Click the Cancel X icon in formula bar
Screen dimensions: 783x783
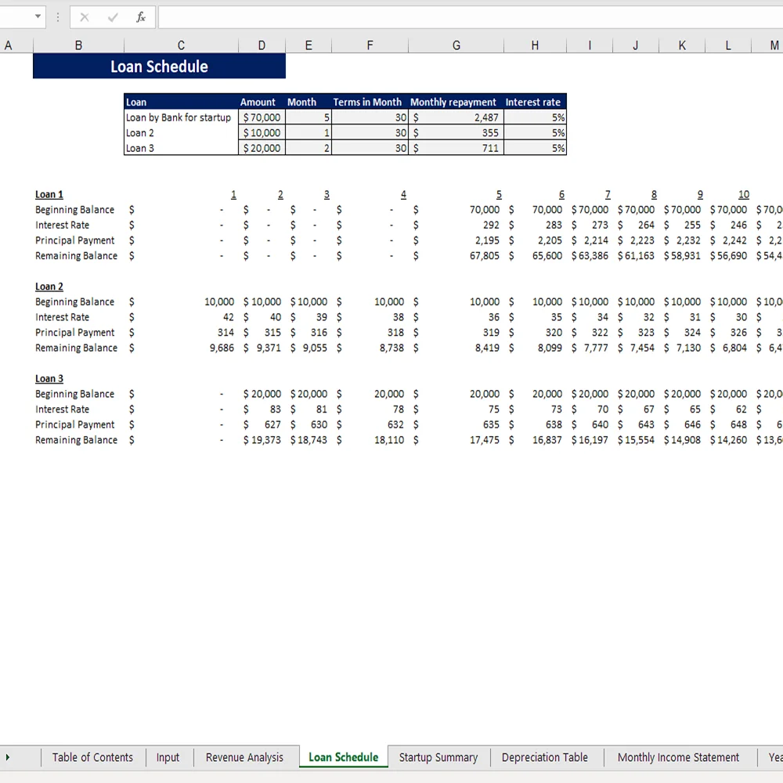[85, 17]
